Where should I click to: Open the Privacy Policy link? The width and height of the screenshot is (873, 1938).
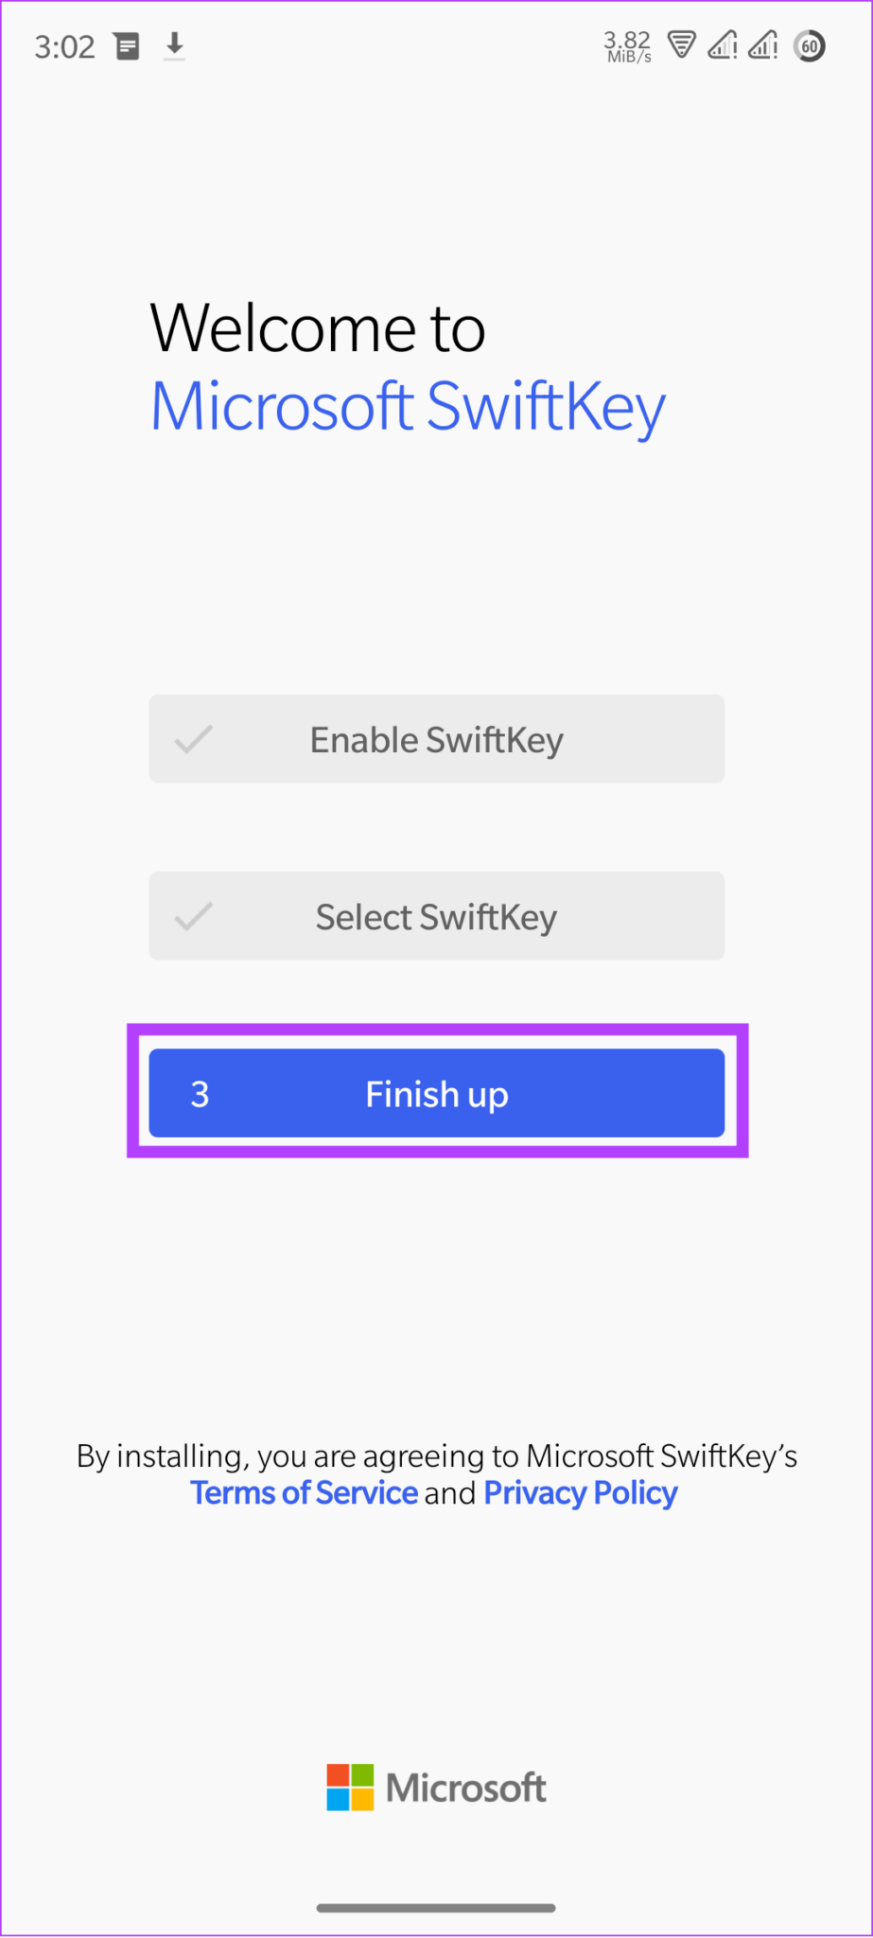click(580, 1493)
